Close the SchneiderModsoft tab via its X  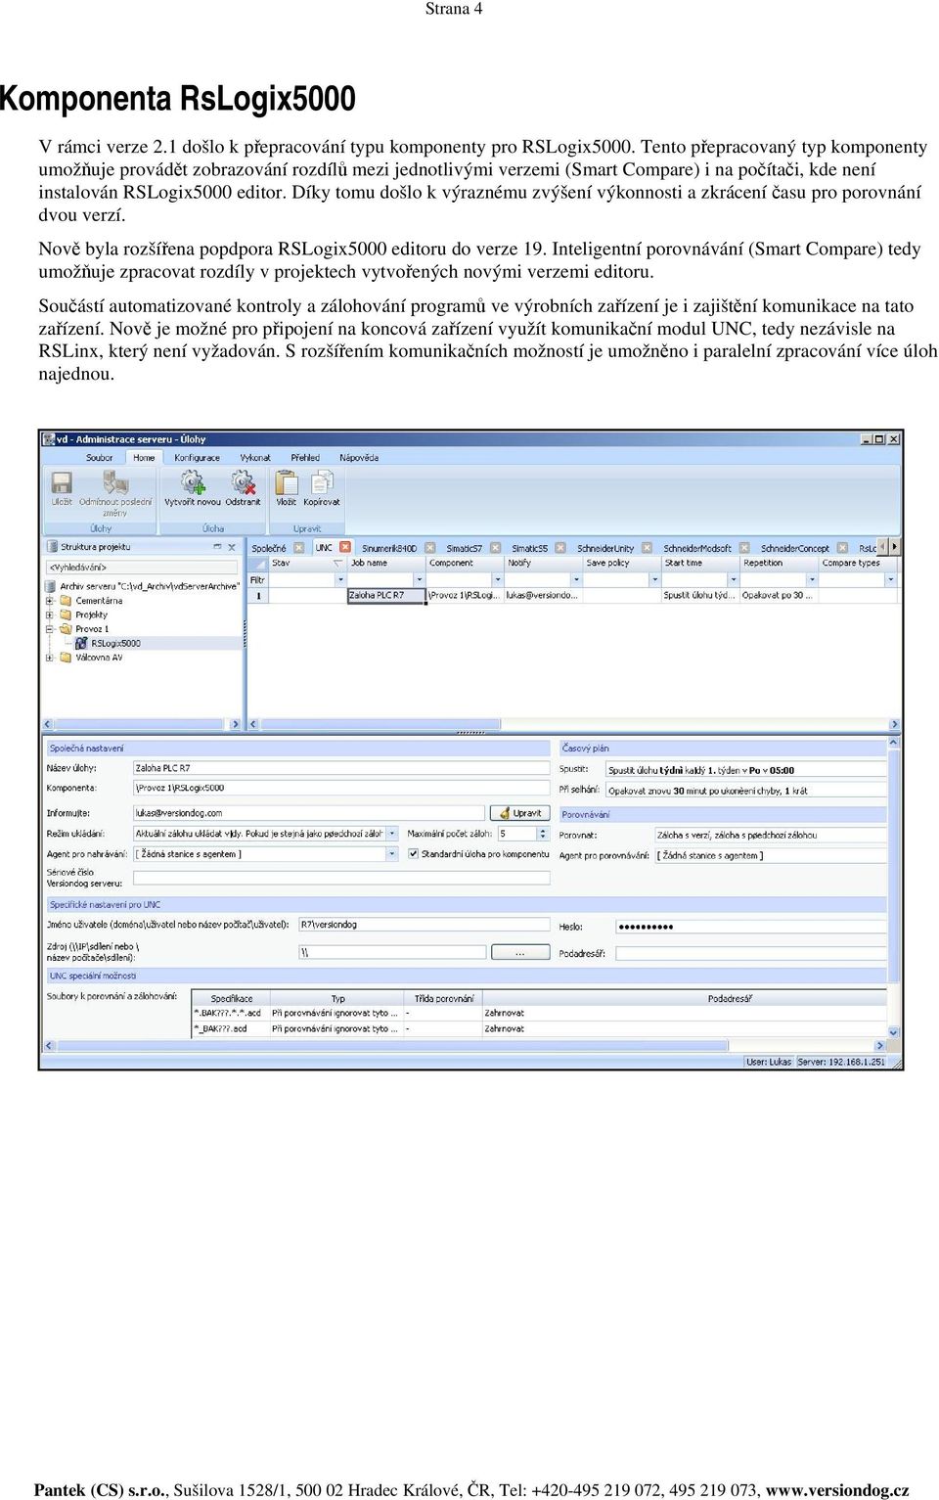[x=744, y=548]
